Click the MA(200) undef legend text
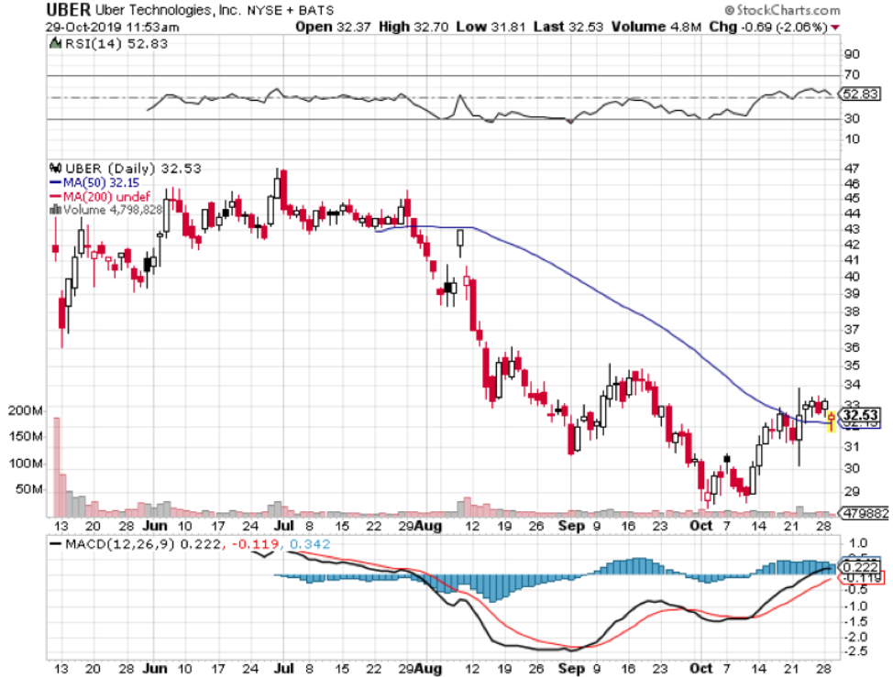Screen dimensions: 893x677 (106, 197)
